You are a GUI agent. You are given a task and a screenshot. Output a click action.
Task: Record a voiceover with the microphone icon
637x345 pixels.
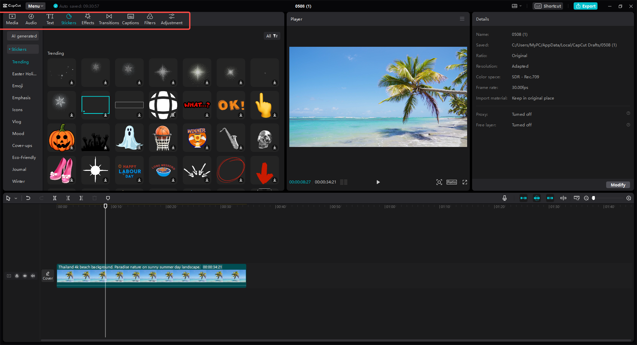click(504, 198)
